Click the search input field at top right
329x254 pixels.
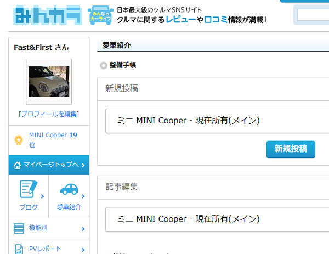coord(313,15)
